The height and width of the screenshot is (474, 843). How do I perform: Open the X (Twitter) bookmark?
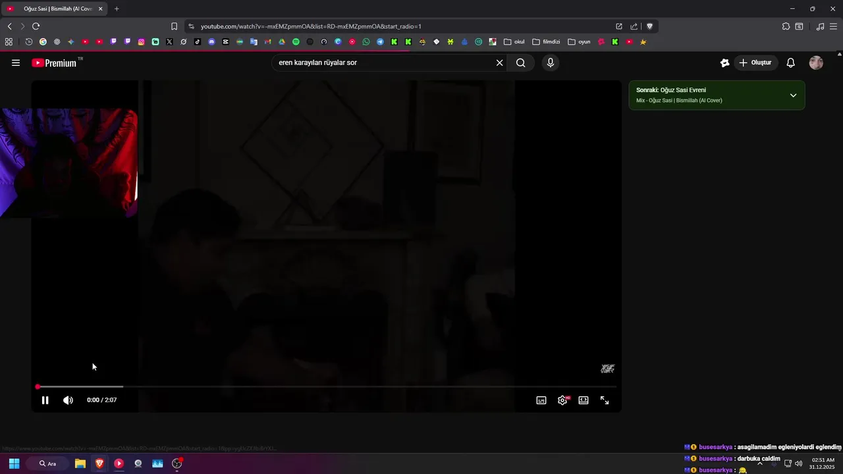click(169, 41)
